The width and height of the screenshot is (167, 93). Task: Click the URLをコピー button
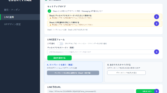(147, 91)
